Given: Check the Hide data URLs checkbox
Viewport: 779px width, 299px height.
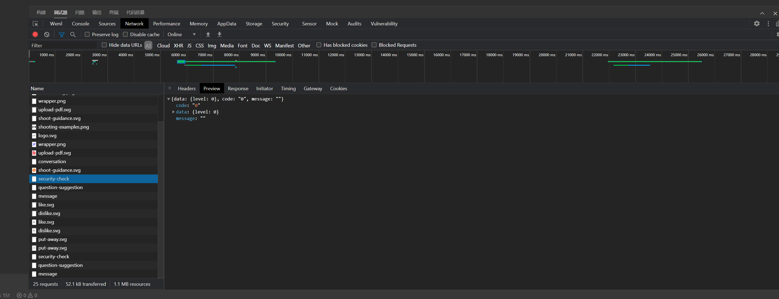Looking at the screenshot, I should click(x=104, y=45).
